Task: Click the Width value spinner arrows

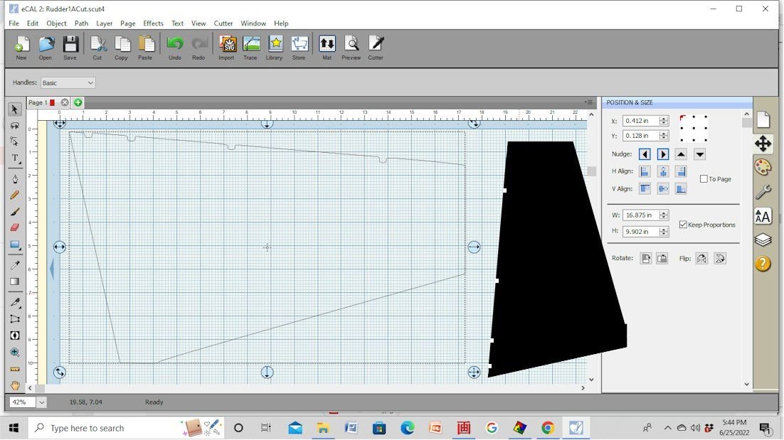Action: [664, 215]
